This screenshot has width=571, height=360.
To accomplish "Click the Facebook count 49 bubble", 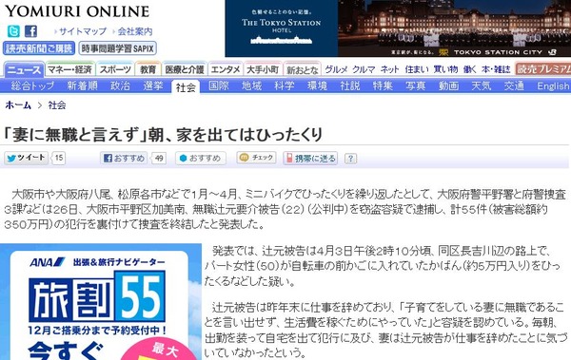I will point(159,159).
